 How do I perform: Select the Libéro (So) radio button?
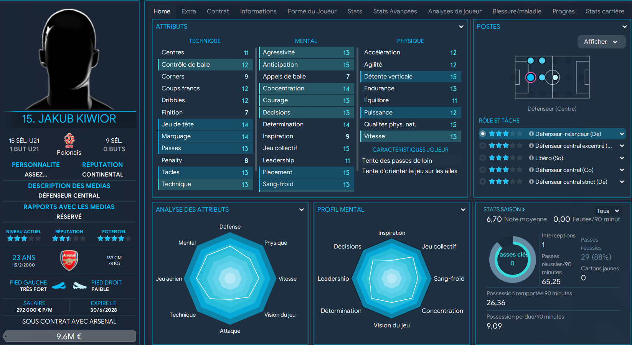(483, 158)
